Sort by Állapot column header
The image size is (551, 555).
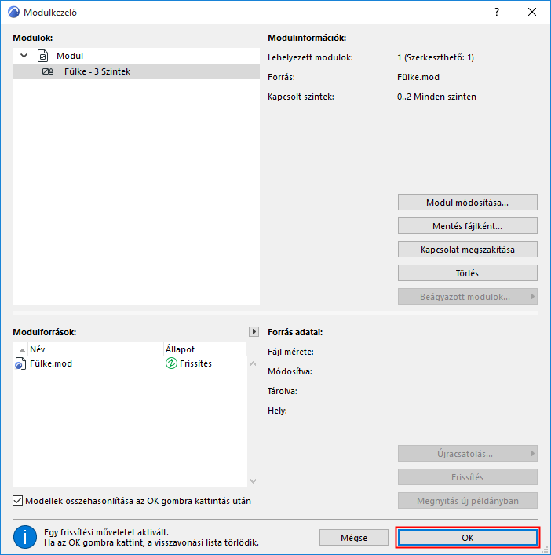pos(205,349)
